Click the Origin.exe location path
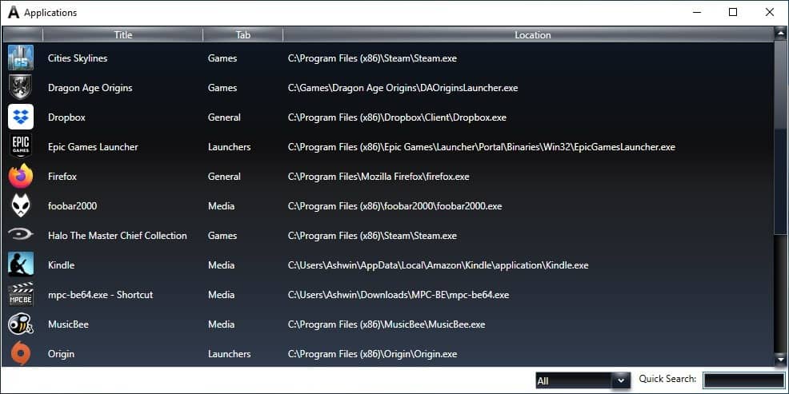789x394 pixels. coord(372,354)
